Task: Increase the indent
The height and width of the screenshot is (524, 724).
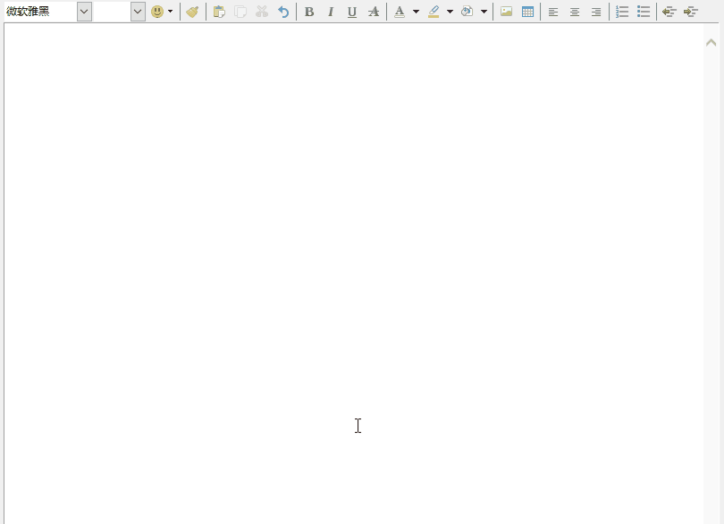Action: (691, 12)
